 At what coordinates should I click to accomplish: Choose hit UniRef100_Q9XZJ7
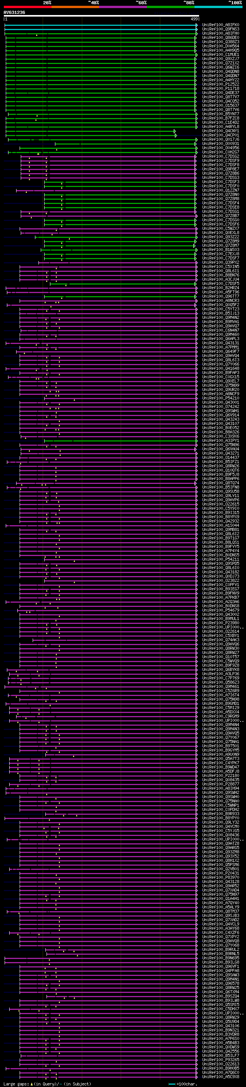pyautogui.click(x=220, y=59)
